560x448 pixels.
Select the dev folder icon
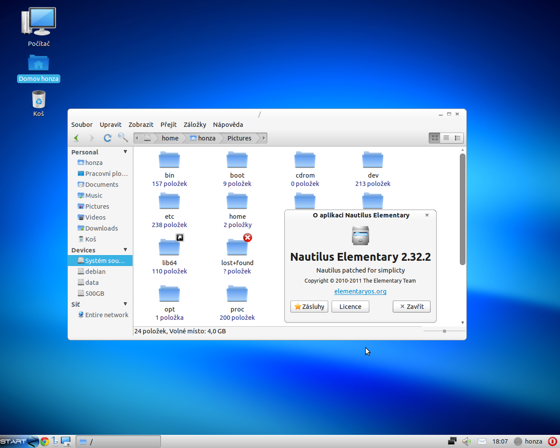pyautogui.click(x=373, y=159)
